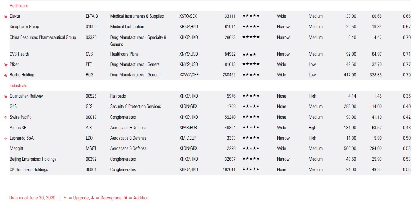Select the Industrials section heading
The height and width of the screenshot is (202, 415).
pyautogui.click(x=18, y=86)
